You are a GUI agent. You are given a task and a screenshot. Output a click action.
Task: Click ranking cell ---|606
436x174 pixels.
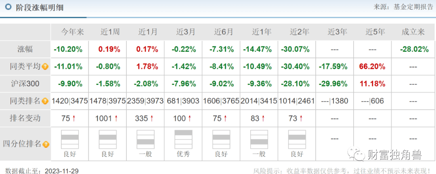[373, 101]
